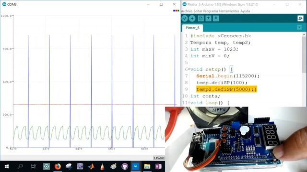Open the pencil-tip app icon on taskbar
307x172 pixels.
pyautogui.click(x=102, y=167)
